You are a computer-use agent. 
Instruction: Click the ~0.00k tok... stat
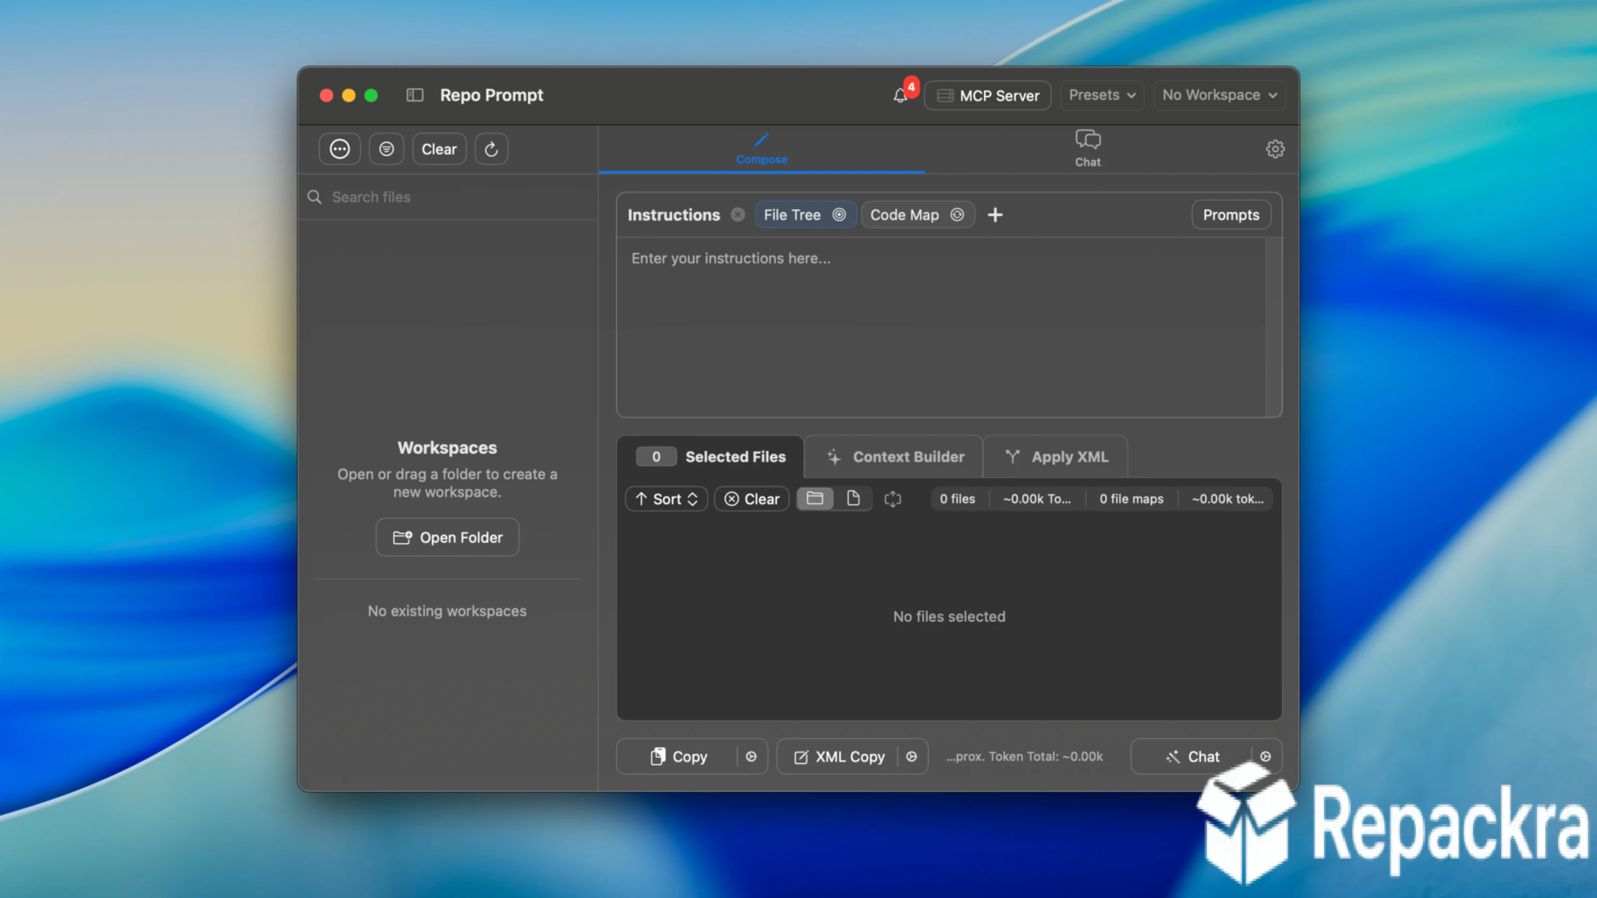click(x=1227, y=499)
